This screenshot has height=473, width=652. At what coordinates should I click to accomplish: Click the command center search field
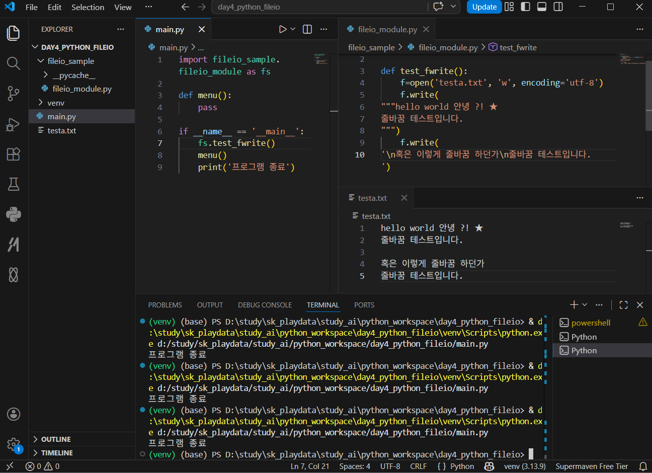pos(320,7)
